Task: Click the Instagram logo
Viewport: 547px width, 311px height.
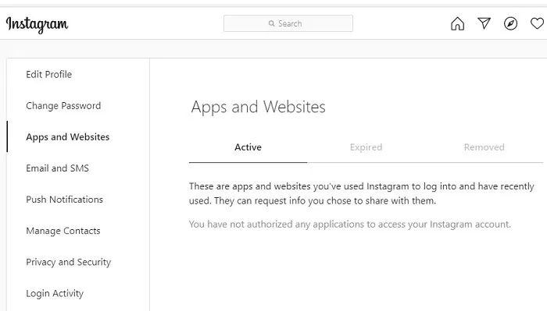Action: (37, 25)
